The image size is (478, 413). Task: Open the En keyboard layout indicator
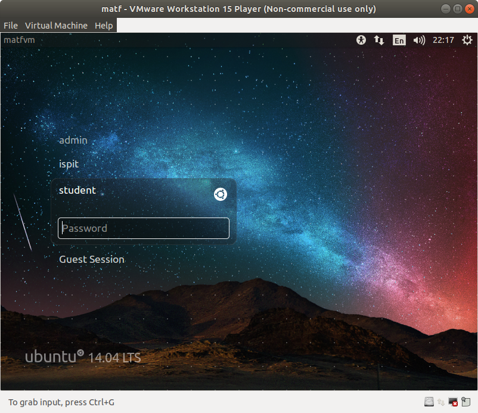tap(399, 41)
